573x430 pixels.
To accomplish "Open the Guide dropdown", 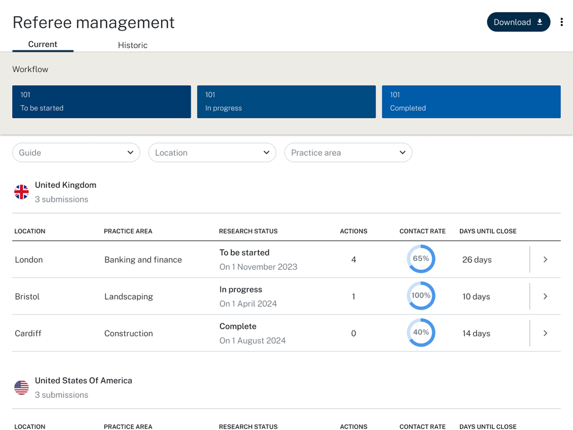I will pyautogui.click(x=76, y=152).
